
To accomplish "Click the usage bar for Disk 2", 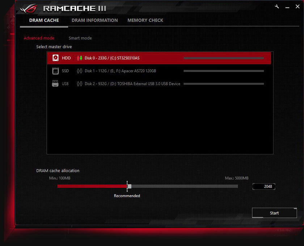I will click(x=224, y=84).
